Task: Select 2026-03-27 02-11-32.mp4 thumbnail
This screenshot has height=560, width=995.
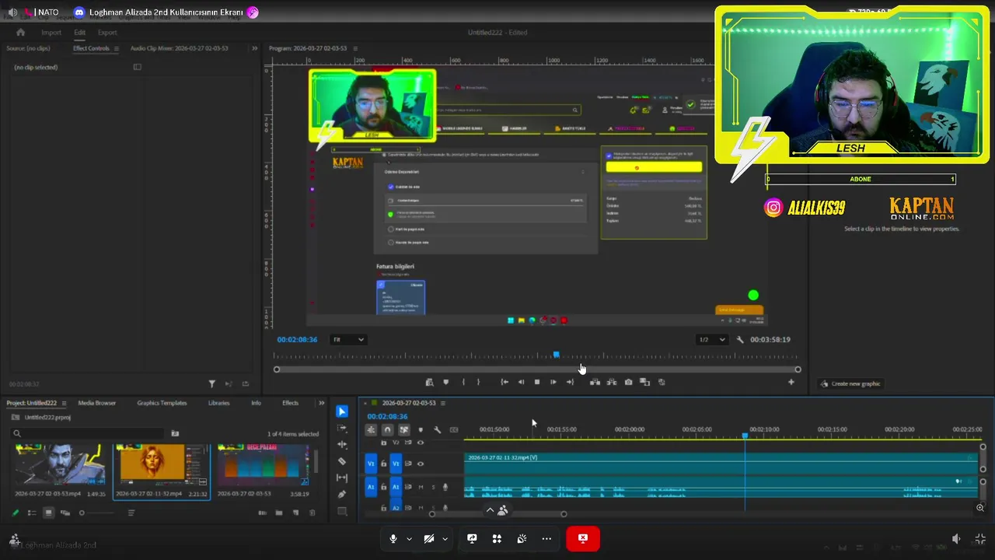Action: [162, 465]
